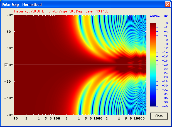Click the −90° axis label
This screenshot has height=127, width=172.
[9, 115]
